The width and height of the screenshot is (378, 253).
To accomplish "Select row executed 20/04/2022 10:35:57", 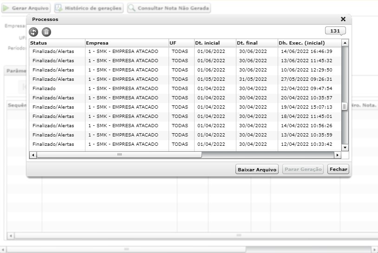I will point(185,98).
